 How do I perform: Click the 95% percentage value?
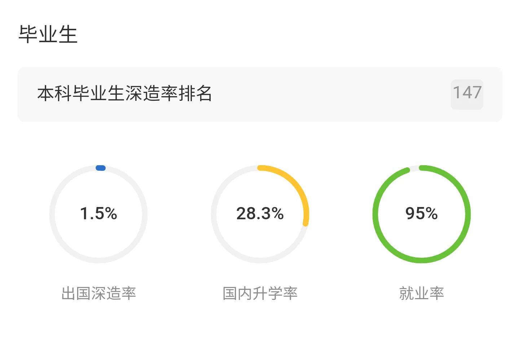421,214
